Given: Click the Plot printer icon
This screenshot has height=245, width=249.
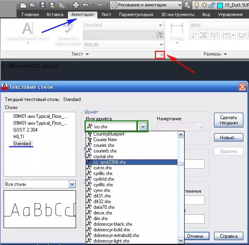Looking at the screenshot, I should [76, 5].
